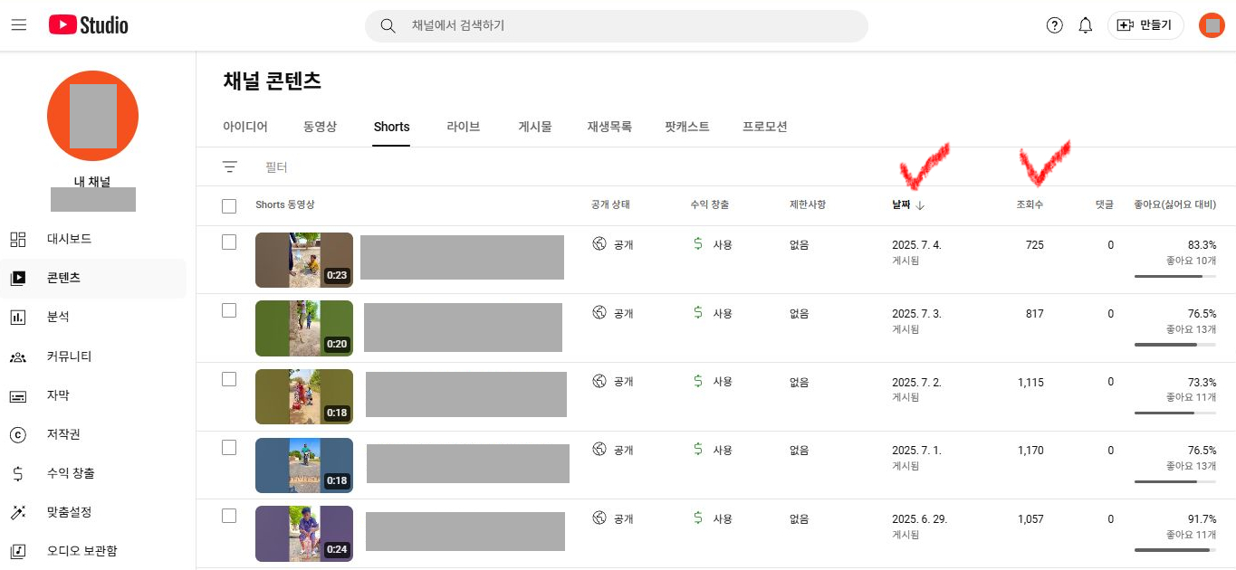Switch to the 아이디어 tab
This screenshot has width=1236, height=570.
pos(245,127)
